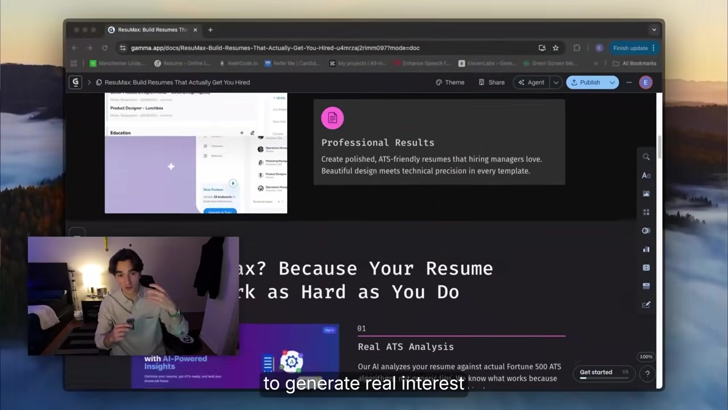Open the search tool in right sidebar
Viewport: 728px width, 410px height.
click(x=646, y=157)
